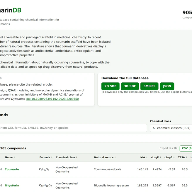The height and width of the screenshot is (192, 192).
Task: Select the formula C12H12O2 cell
Action: click(x=45, y=186)
